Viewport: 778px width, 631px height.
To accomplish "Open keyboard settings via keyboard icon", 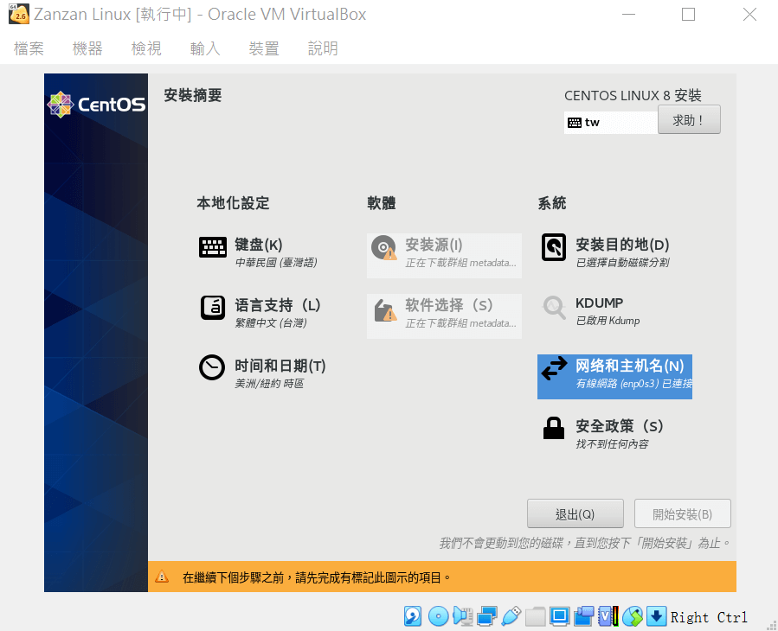I will (213, 247).
